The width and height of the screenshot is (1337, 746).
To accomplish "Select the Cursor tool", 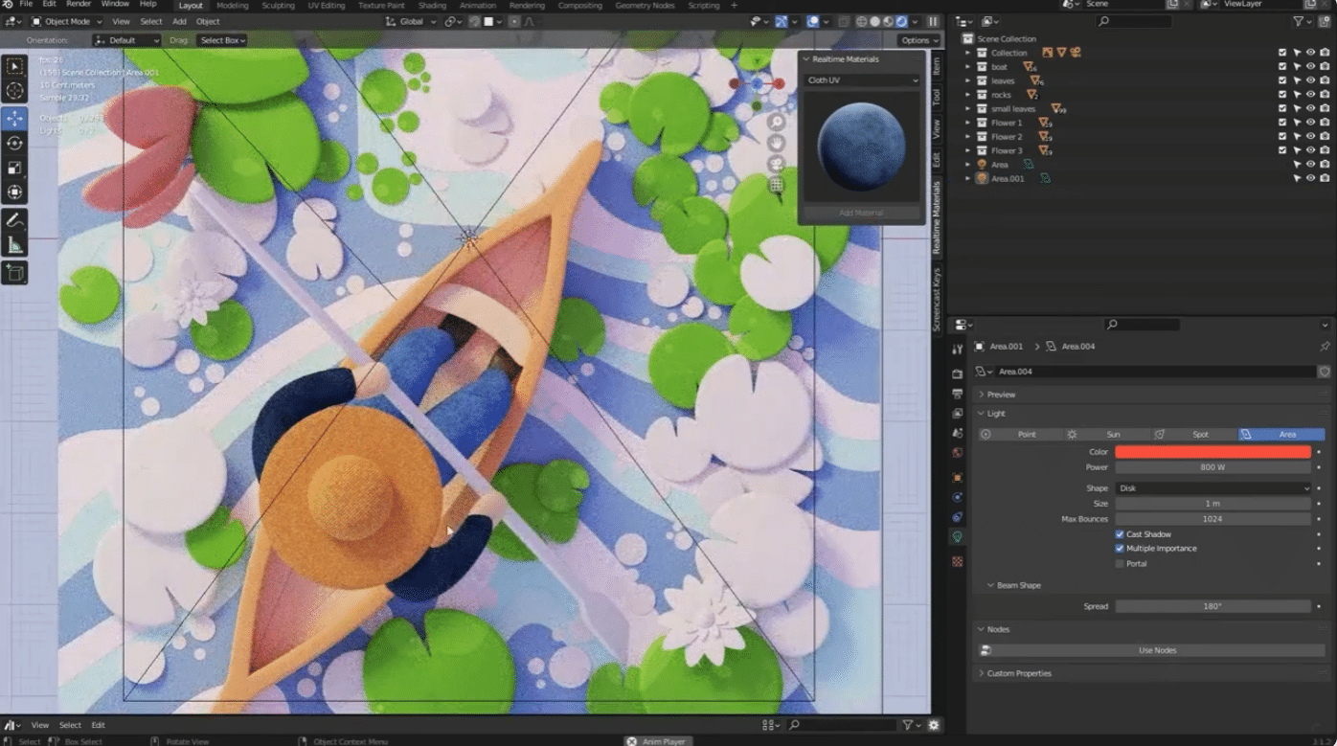I will (14, 91).
